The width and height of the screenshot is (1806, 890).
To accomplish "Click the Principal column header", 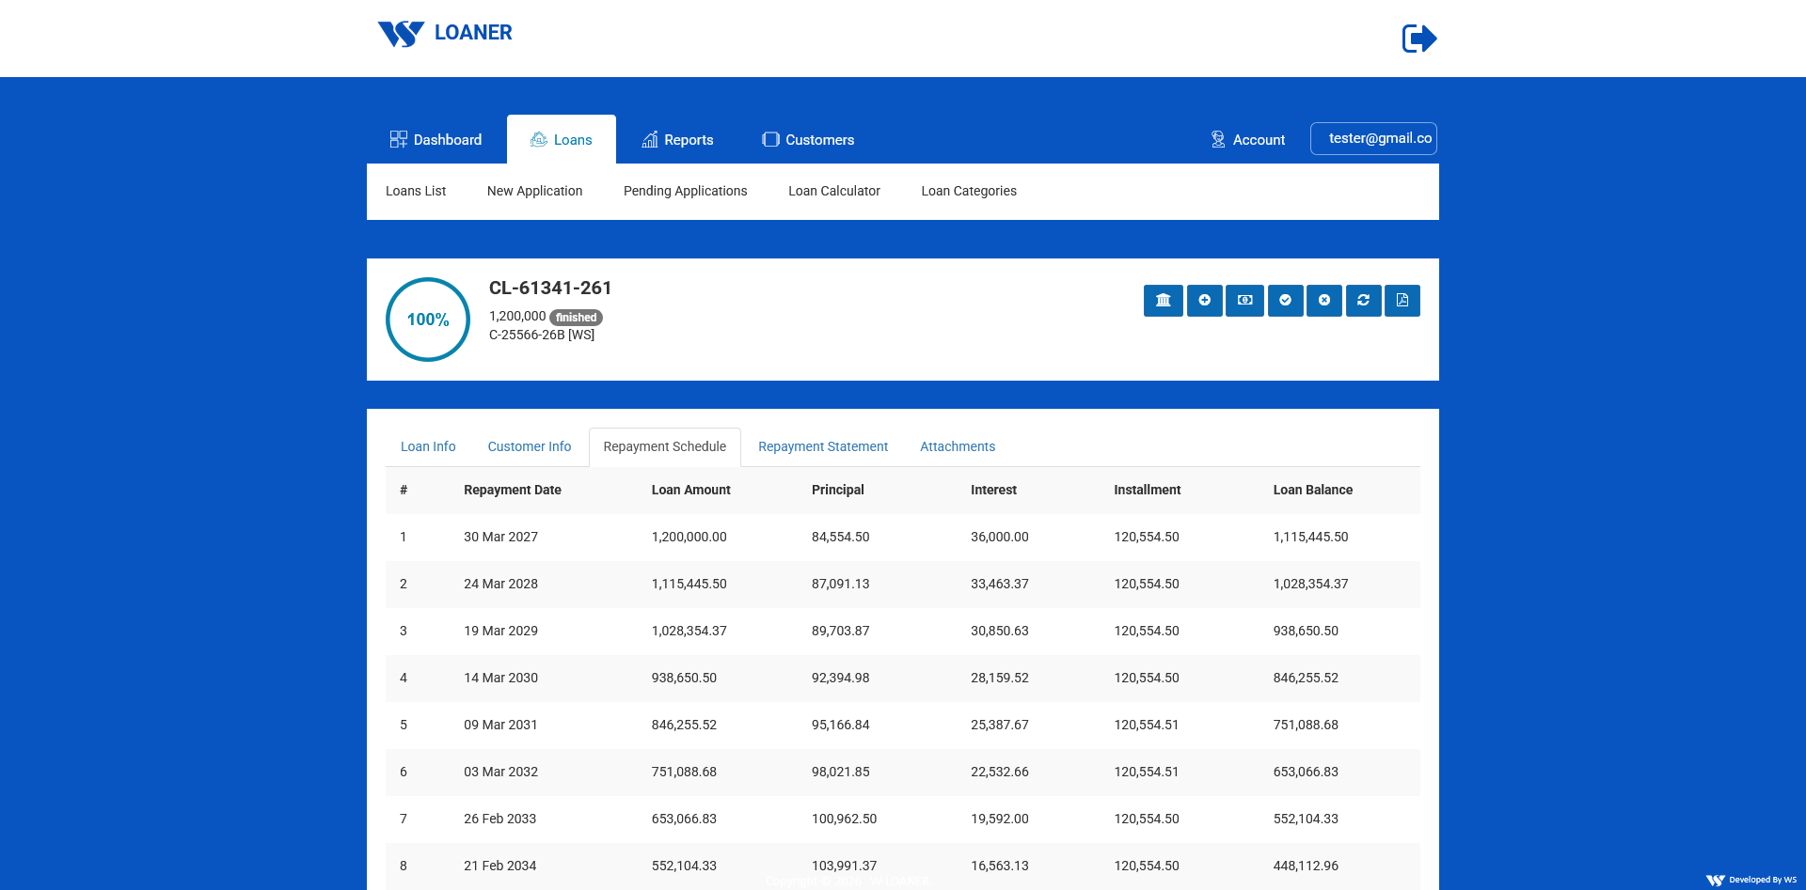I will [838, 490].
